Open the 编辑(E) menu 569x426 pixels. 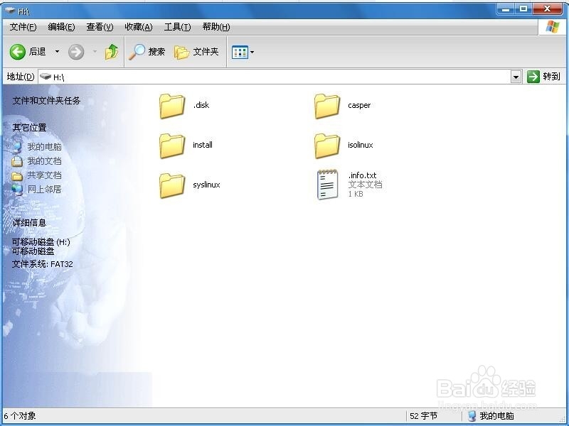click(x=61, y=27)
